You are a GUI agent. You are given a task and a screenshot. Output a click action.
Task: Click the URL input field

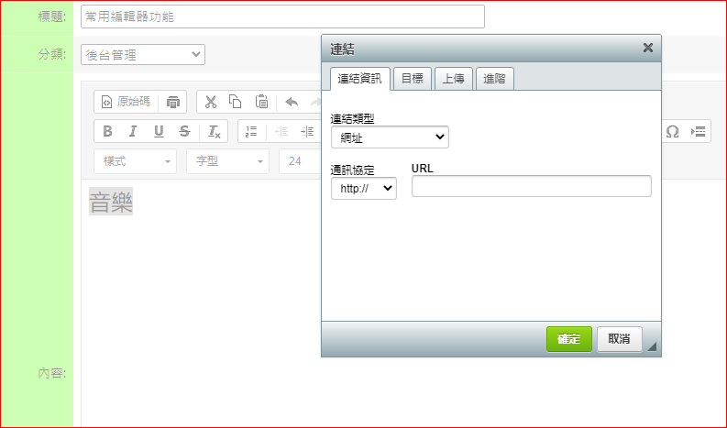pyautogui.click(x=531, y=187)
